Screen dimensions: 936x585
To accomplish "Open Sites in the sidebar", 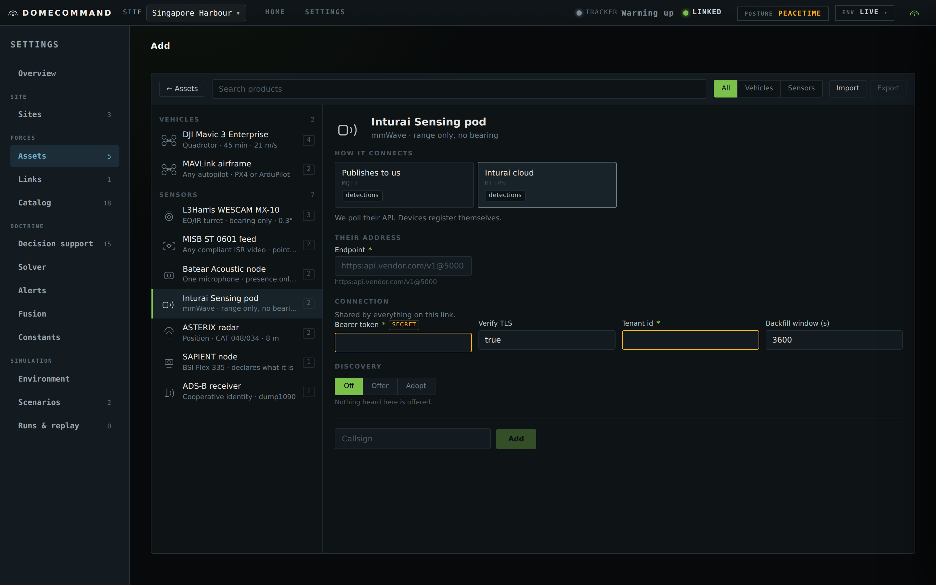I will tap(64, 114).
